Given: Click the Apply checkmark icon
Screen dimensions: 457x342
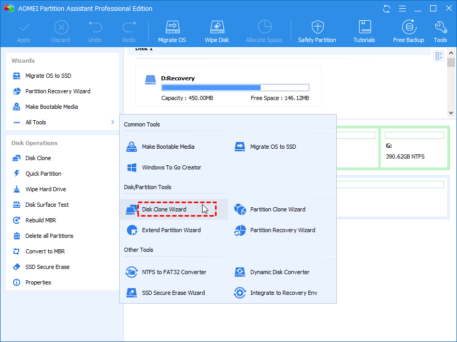Looking at the screenshot, I should 24,27.
